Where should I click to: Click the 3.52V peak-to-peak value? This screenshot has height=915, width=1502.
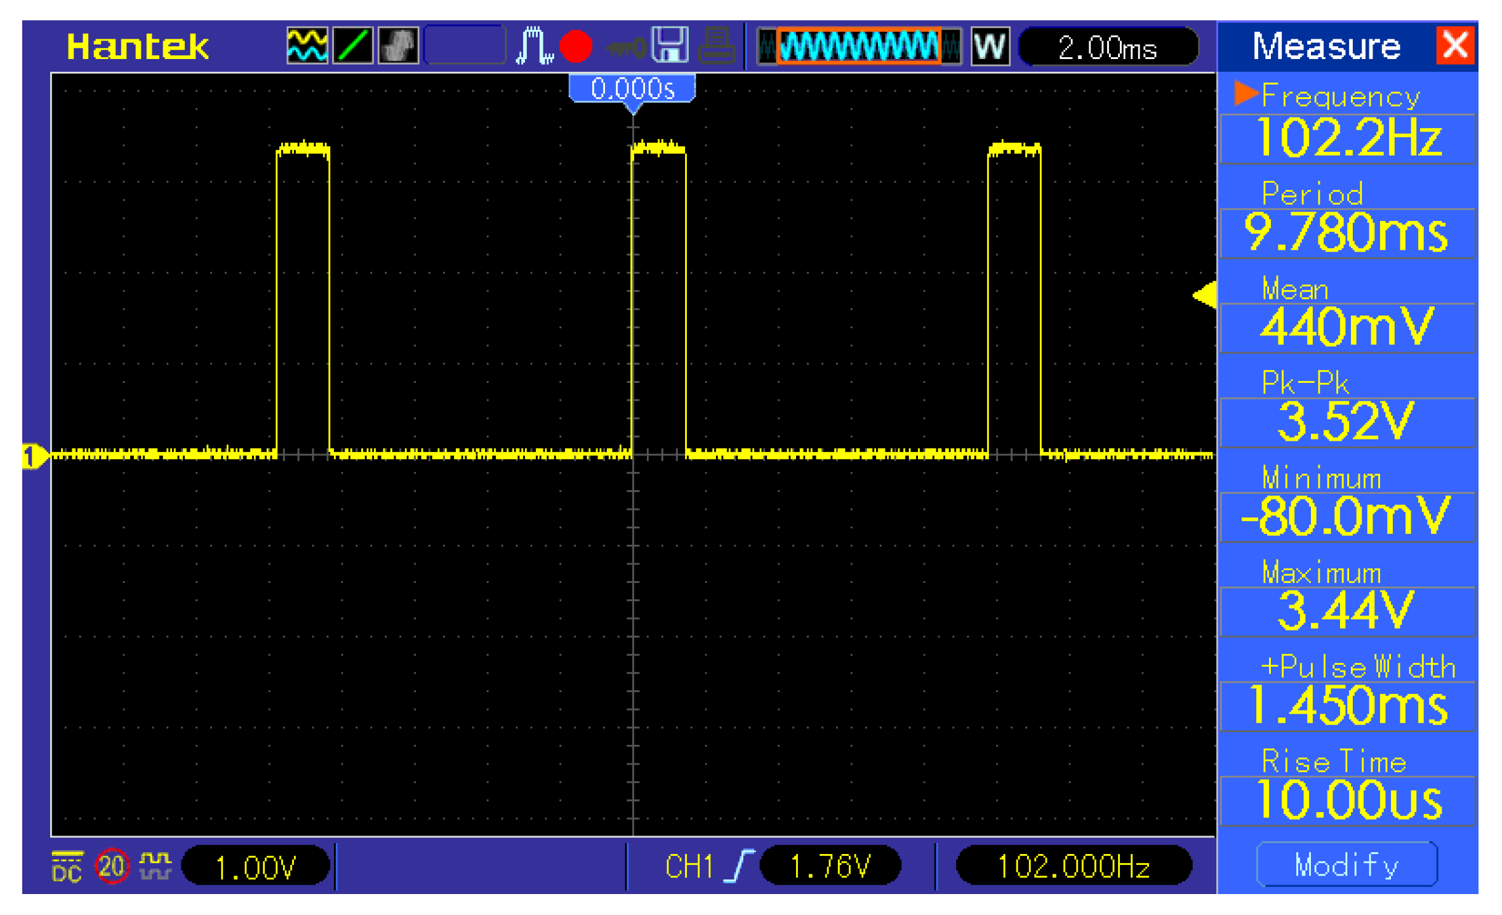1348,422
